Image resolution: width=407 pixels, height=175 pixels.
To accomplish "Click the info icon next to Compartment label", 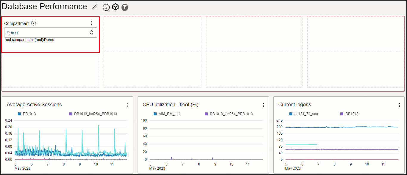I will point(34,23).
